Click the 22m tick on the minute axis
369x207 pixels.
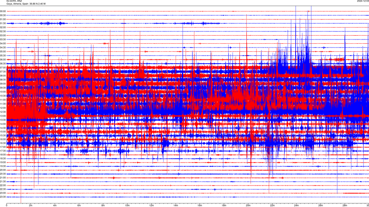[272, 205]
